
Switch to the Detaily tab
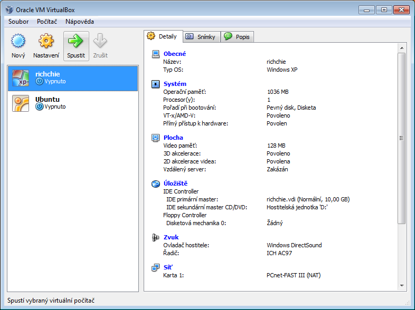(x=164, y=36)
